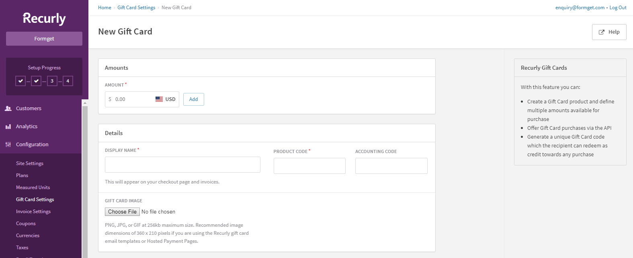Open Plans in sidebar
The width and height of the screenshot is (633, 258).
click(x=22, y=175)
